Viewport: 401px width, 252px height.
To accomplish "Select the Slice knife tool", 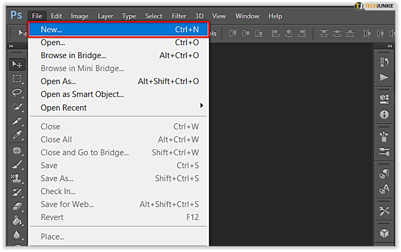I will pos(17,121).
